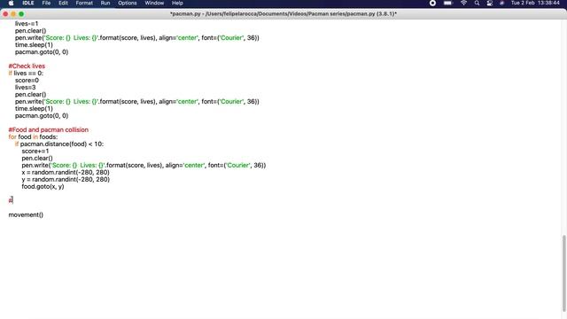Open the Help menu
This screenshot has height=319, width=567.
177,3
